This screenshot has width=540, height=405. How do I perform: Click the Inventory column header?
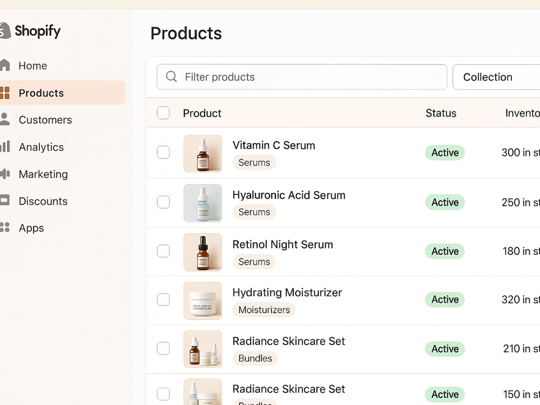pos(522,113)
